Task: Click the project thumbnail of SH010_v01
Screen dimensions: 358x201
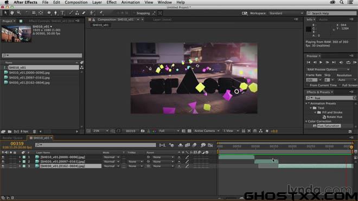Action: pos(16,34)
